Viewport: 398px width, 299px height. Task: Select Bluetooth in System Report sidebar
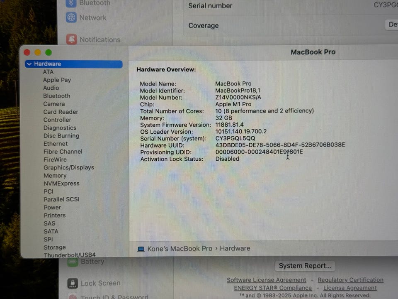57,96
